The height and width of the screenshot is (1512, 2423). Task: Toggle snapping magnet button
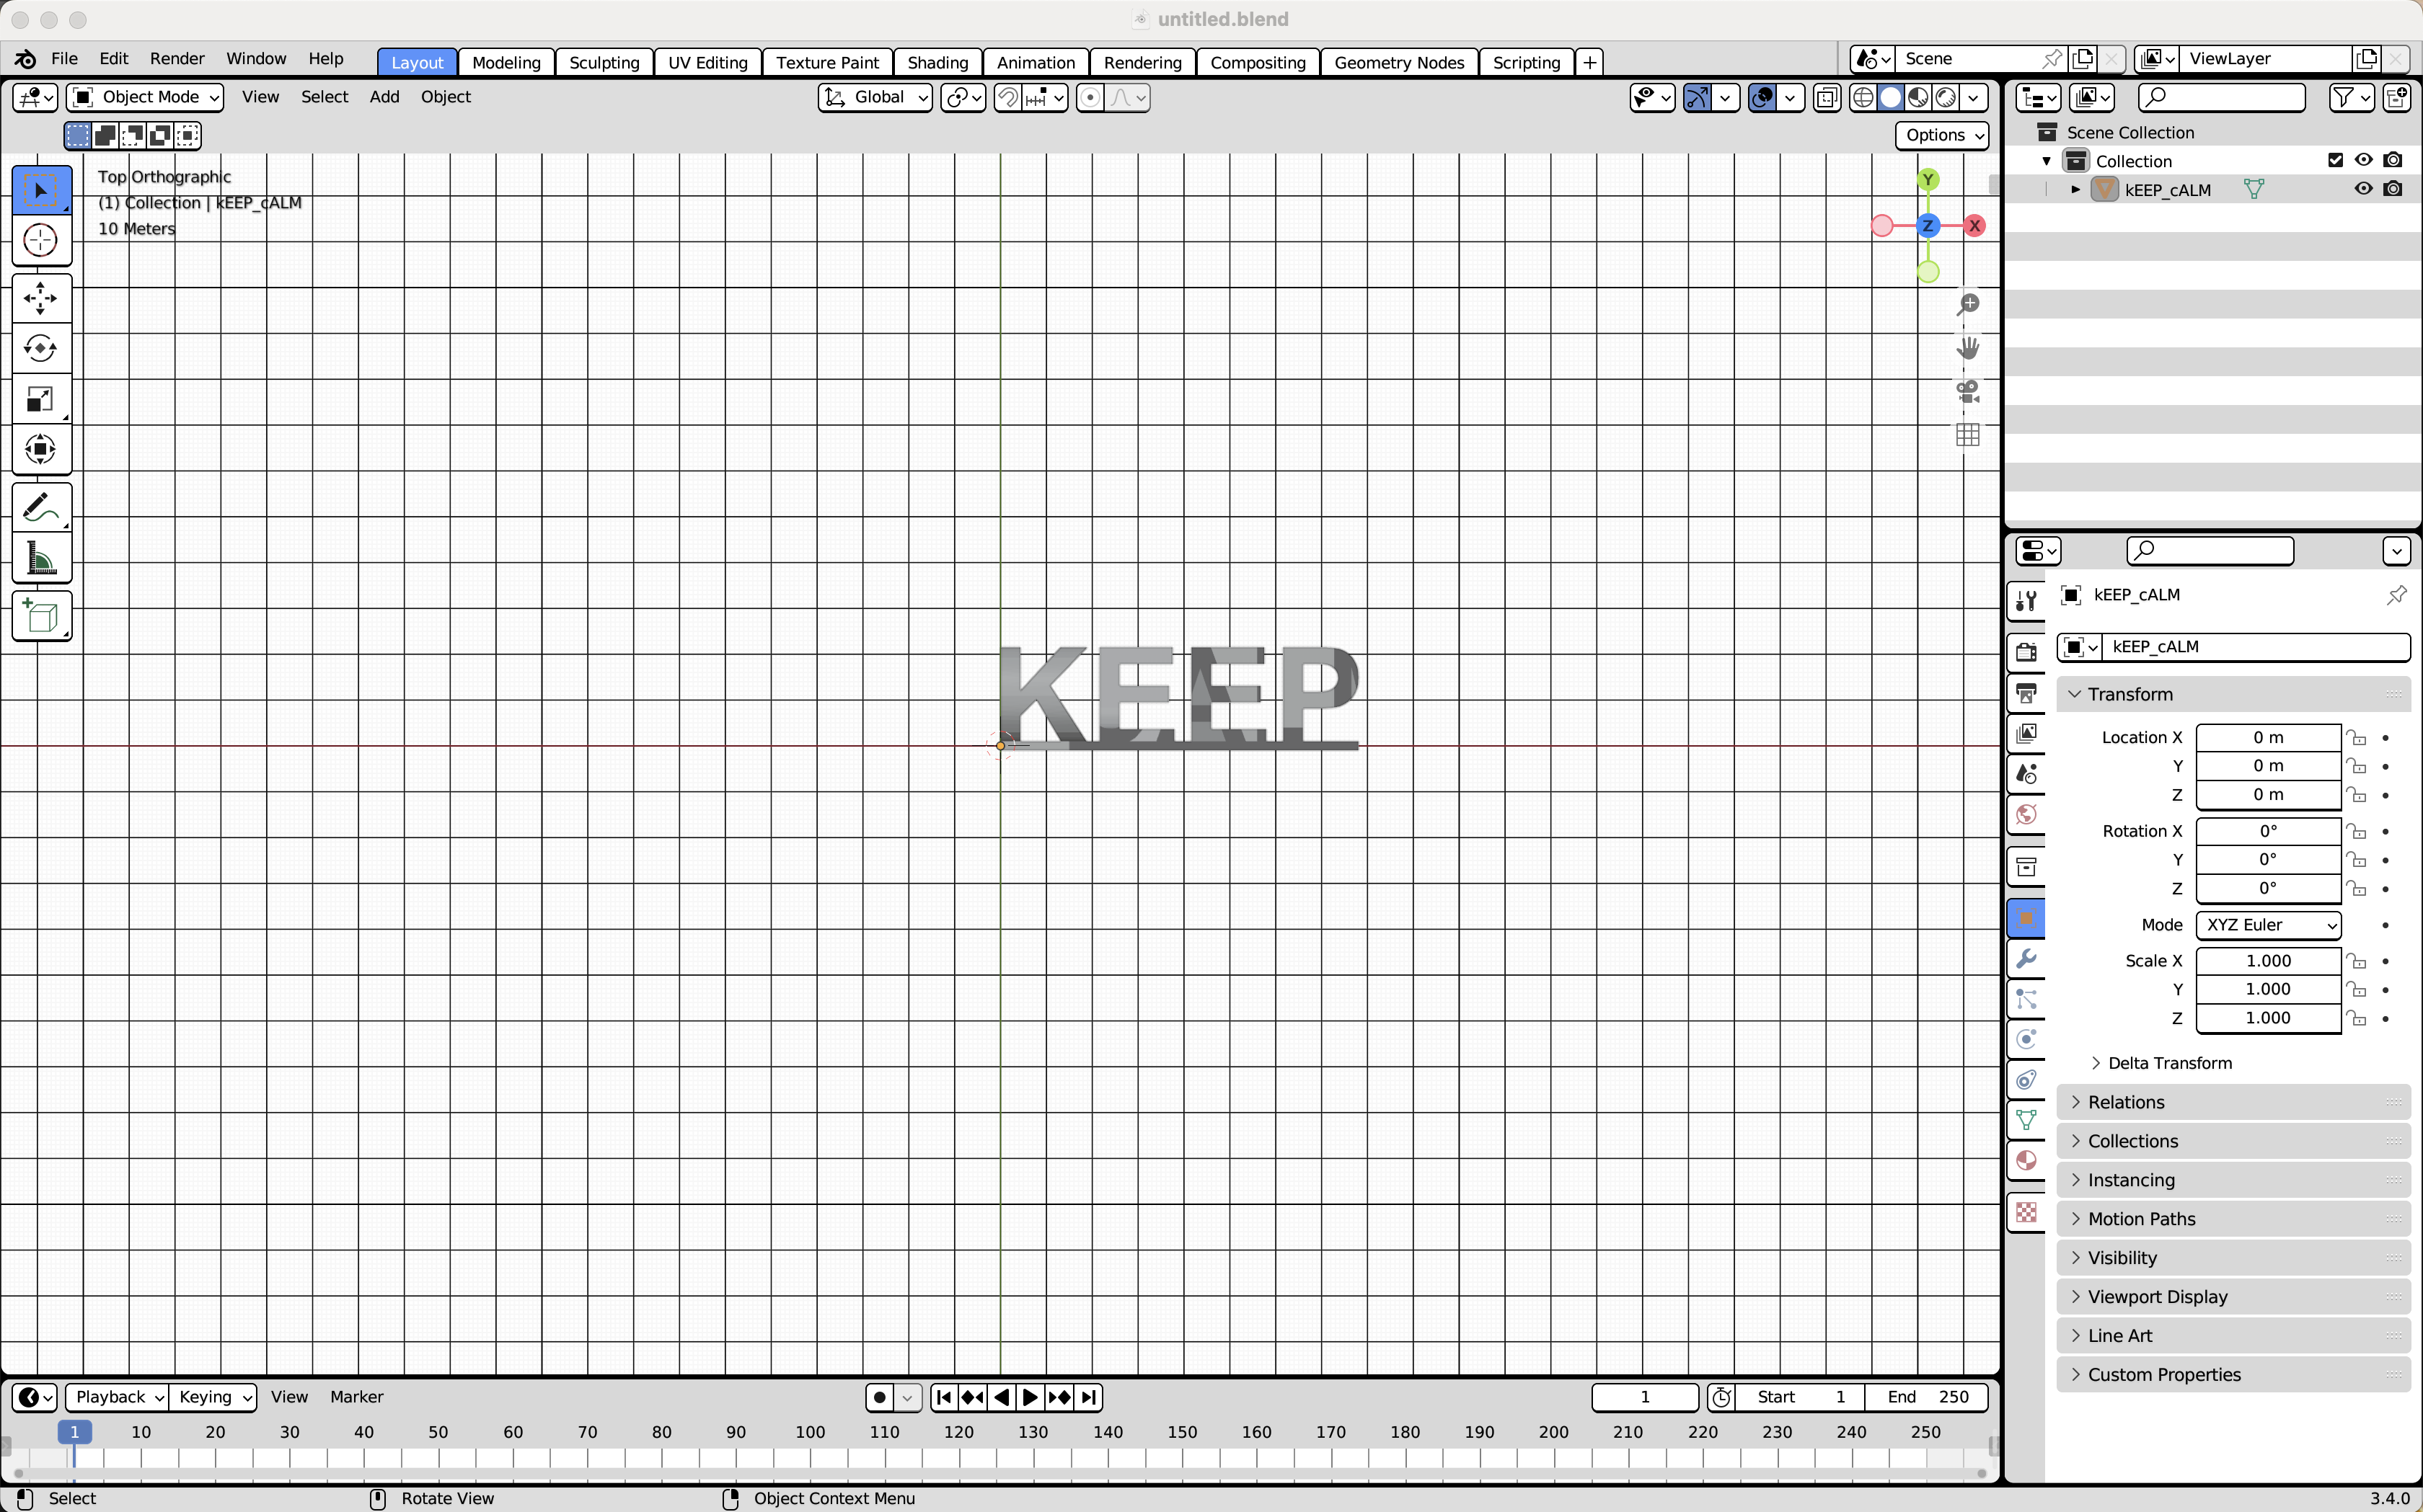tap(1008, 97)
